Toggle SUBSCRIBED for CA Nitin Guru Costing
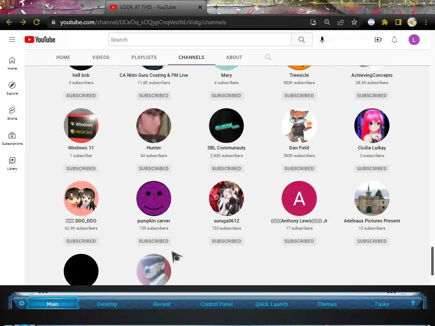Viewport: 435px width, 326px height. 153,96
